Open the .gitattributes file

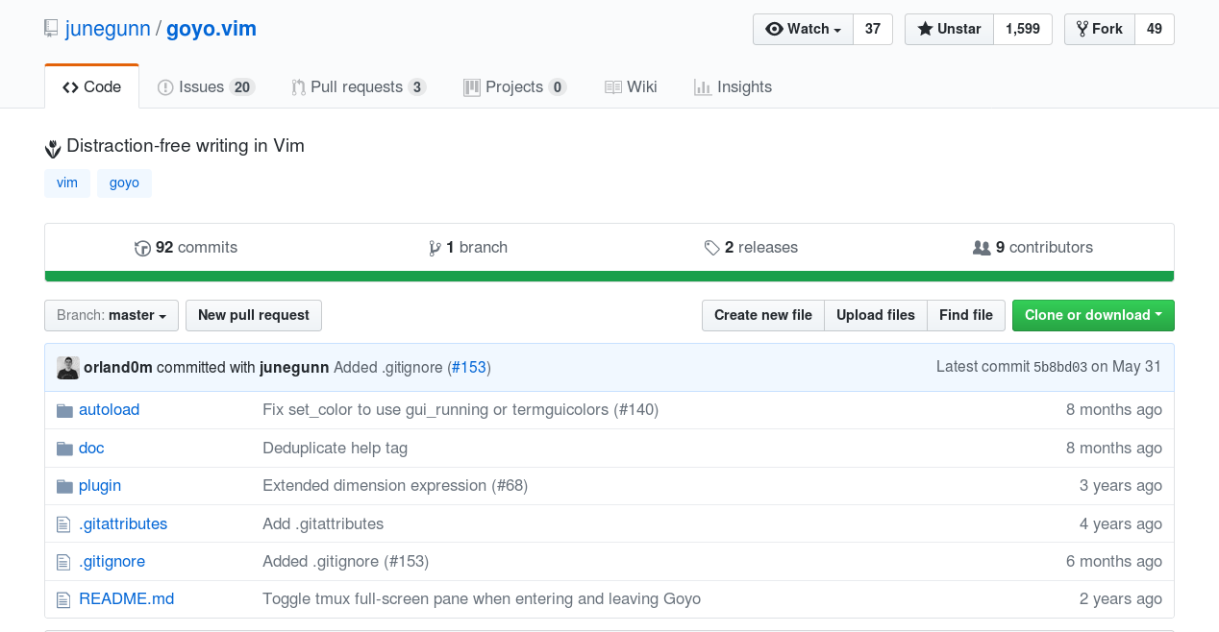click(123, 524)
